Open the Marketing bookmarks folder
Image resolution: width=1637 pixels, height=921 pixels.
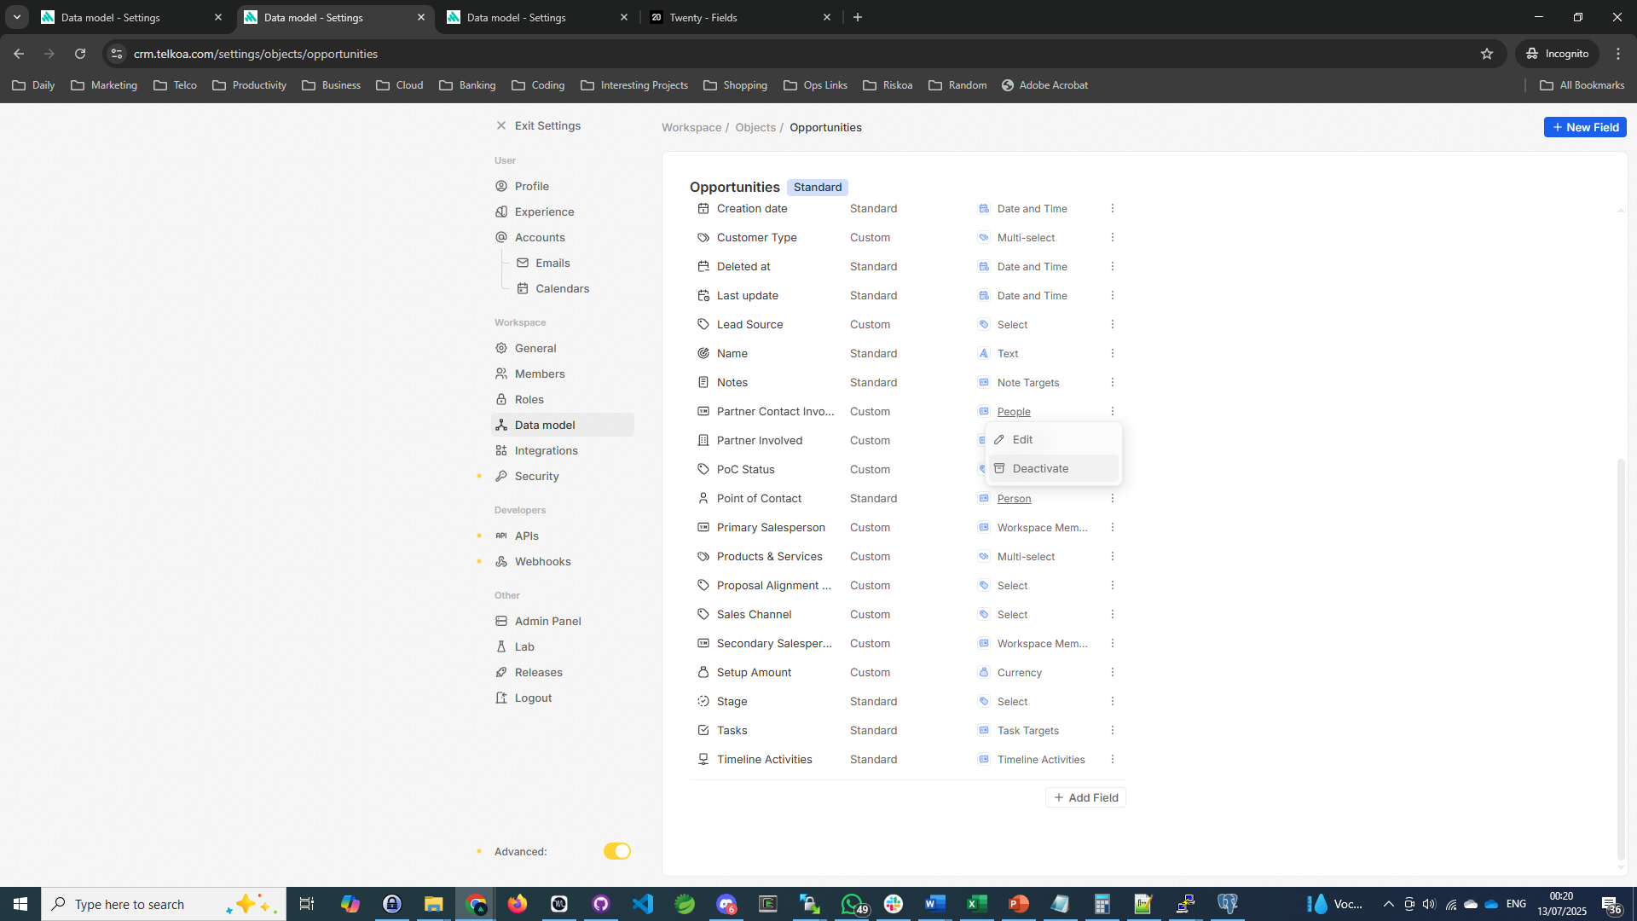[x=104, y=85]
